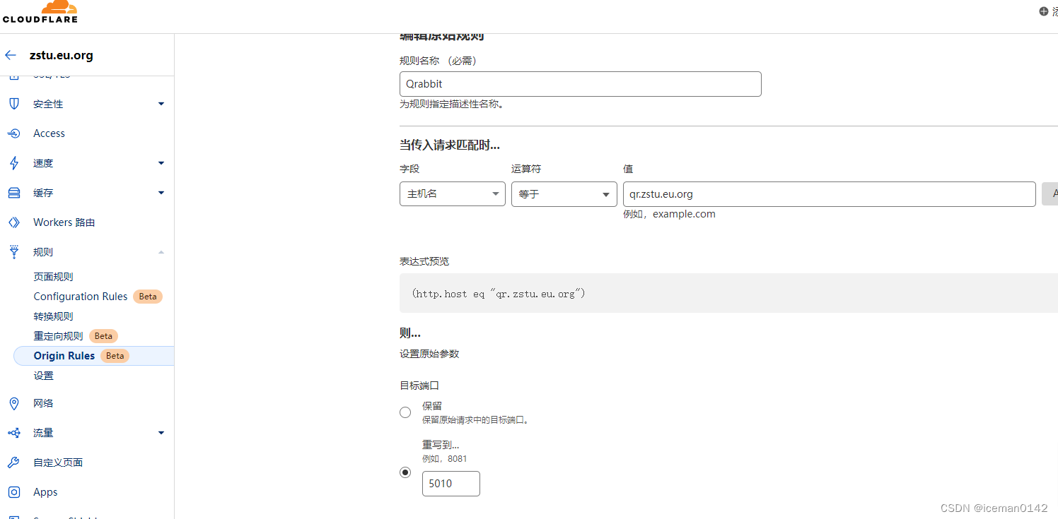The image size is (1058, 519).
Task: Open the 安全性 security section
Action: pyautogui.click(x=47, y=104)
